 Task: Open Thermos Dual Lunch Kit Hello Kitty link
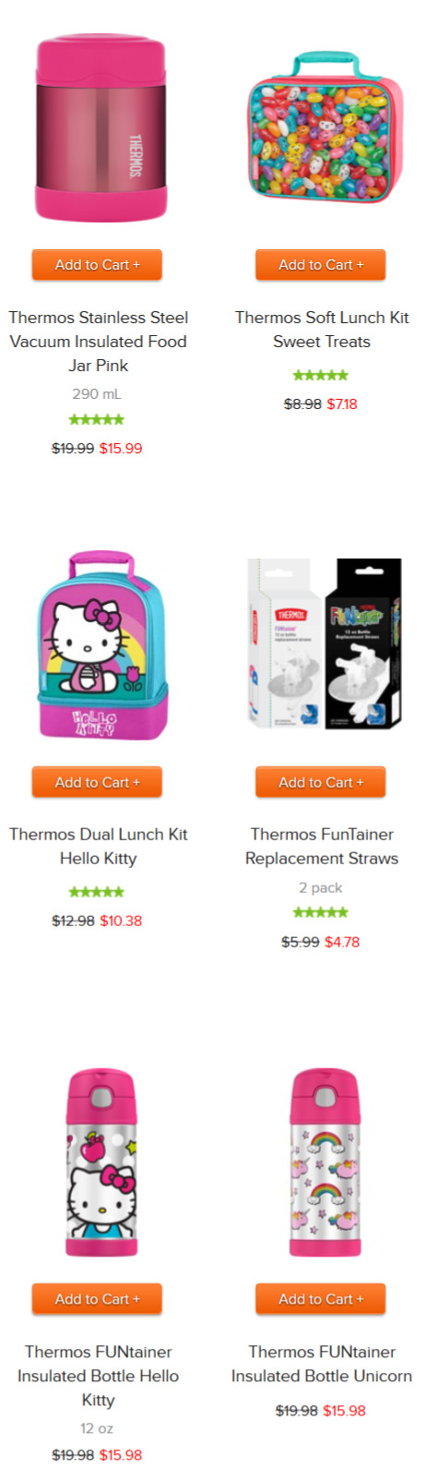tap(98, 847)
